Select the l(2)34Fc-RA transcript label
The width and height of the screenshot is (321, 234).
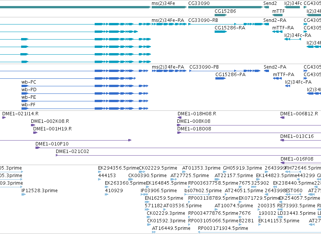298,35
